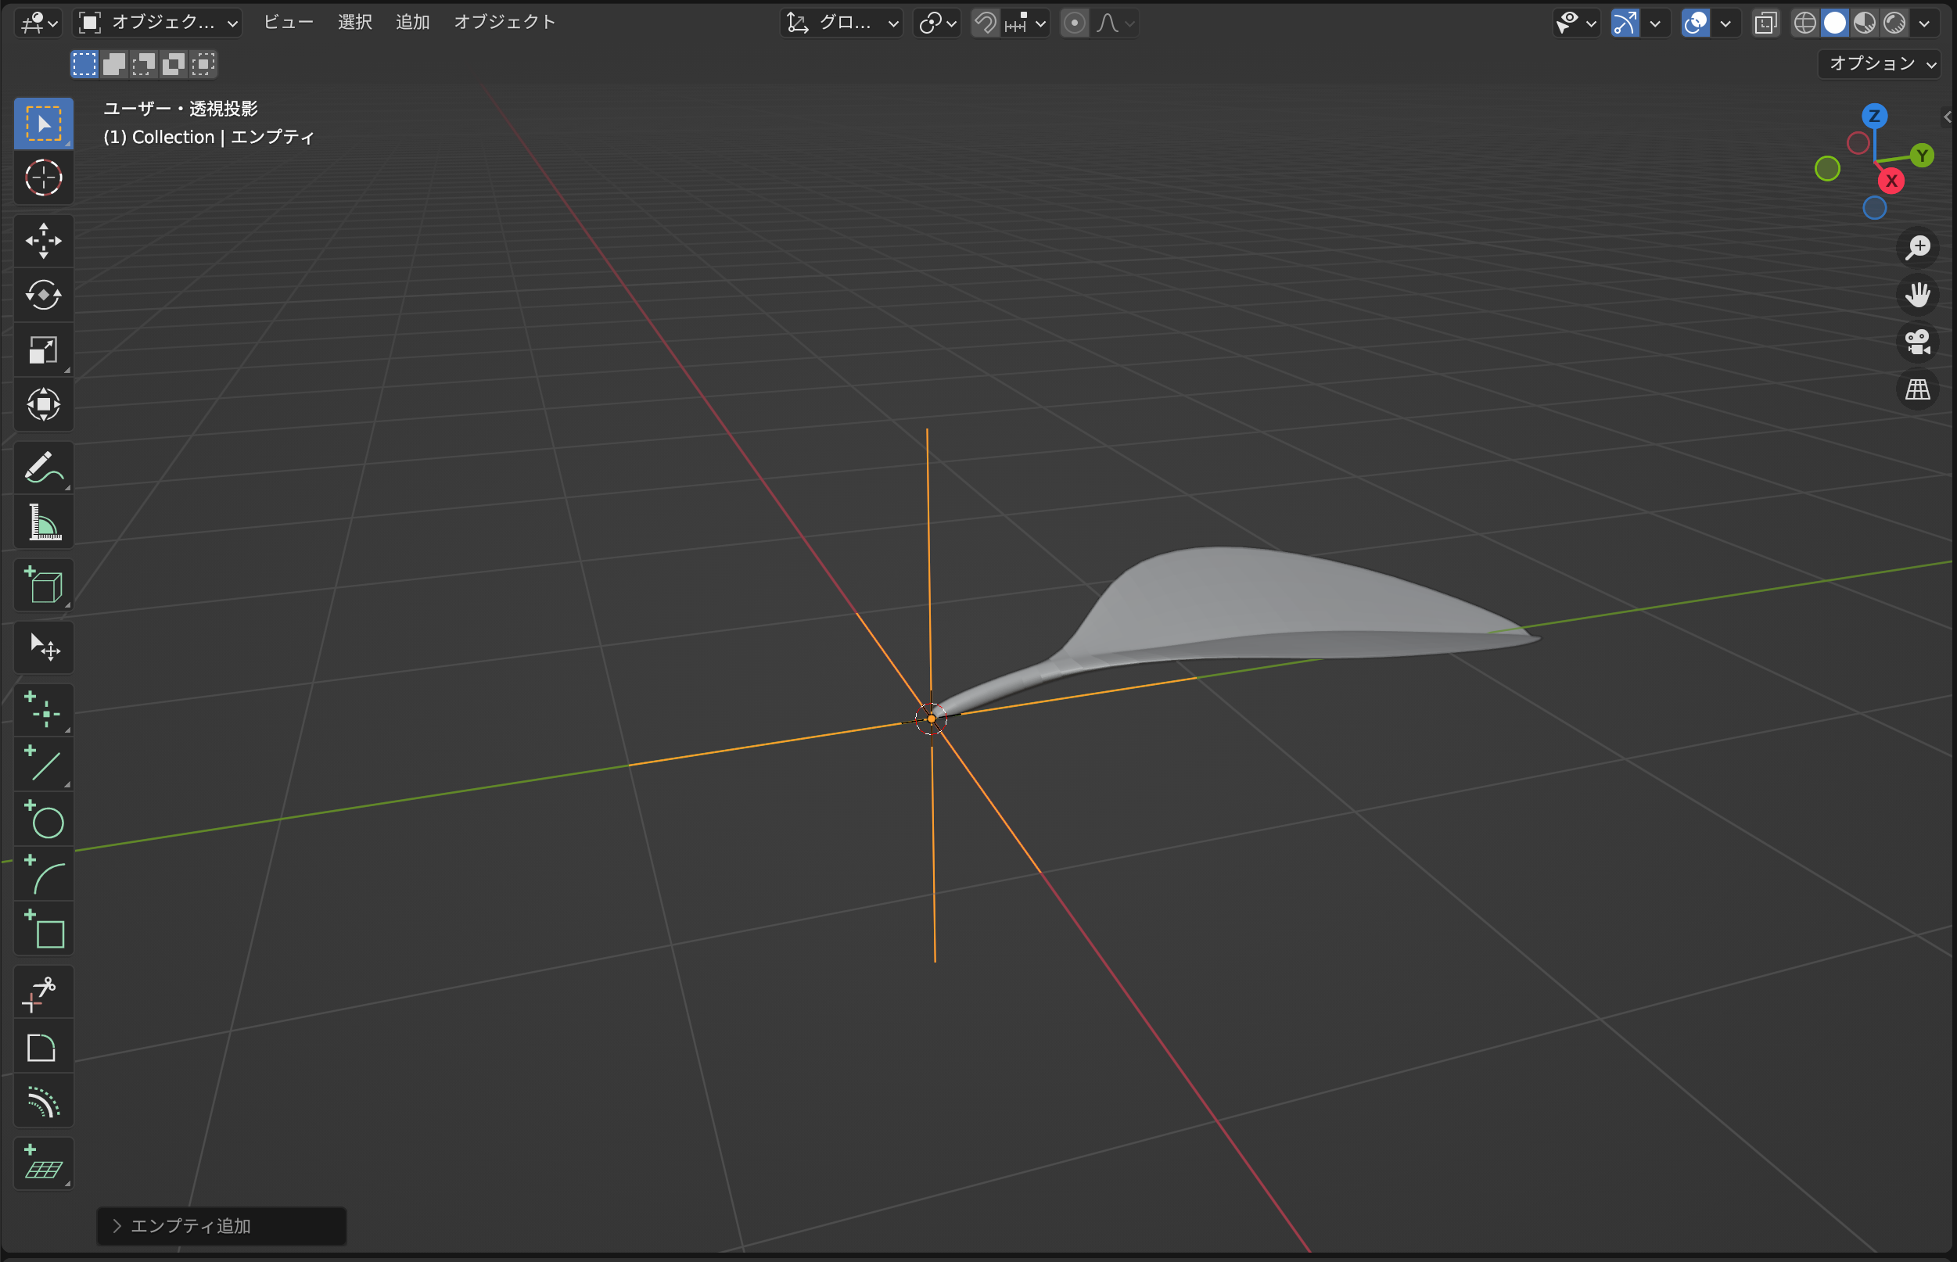This screenshot has height=1262, width=1957.
Task: Open selectability and visibility dropdown
Action: click(x=1577, y=23)
